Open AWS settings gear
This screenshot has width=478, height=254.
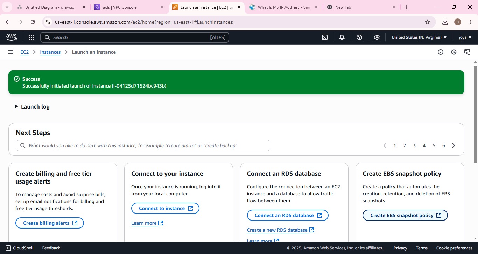pyautogui.click(x=377, y=37)
